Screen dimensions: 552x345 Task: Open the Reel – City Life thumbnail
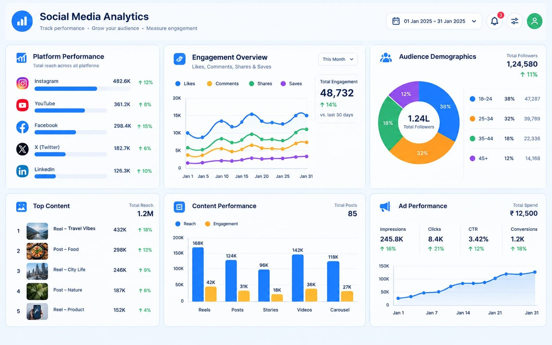37,271
